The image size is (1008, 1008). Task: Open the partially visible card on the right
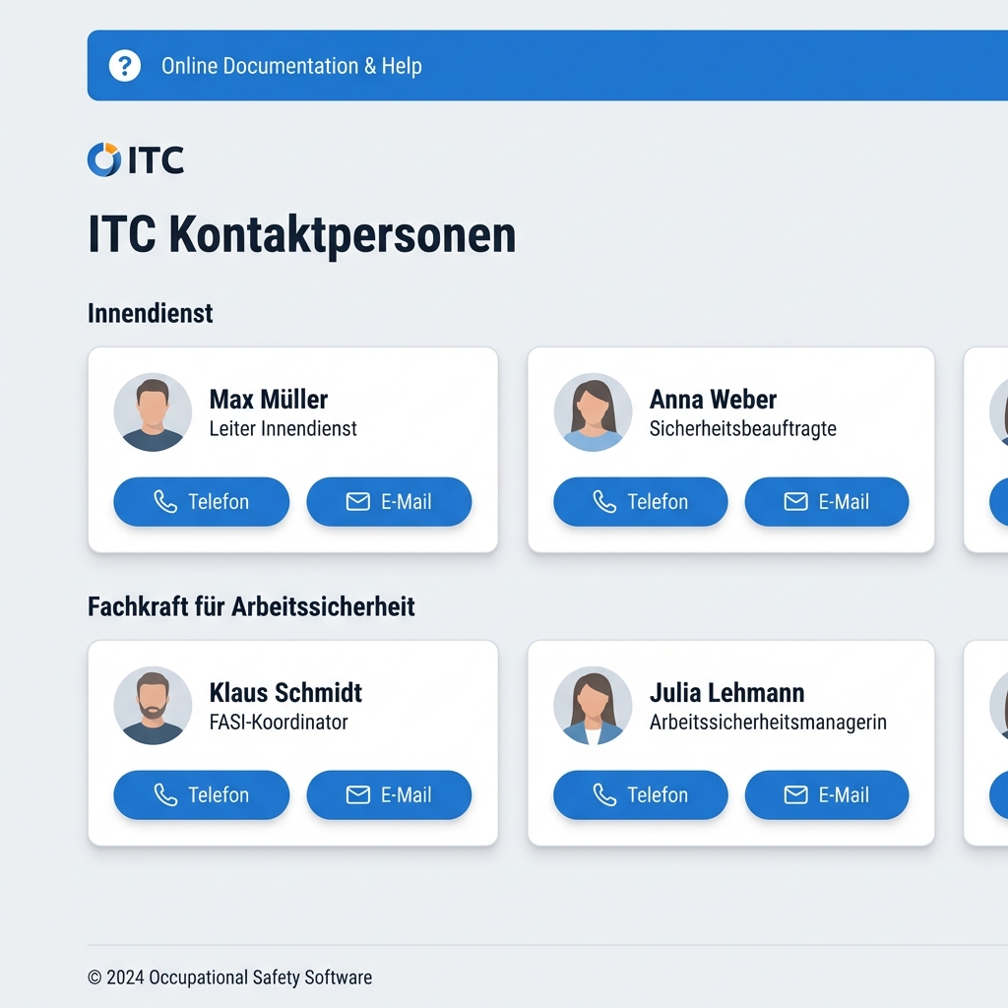click(x=987, y=450)
